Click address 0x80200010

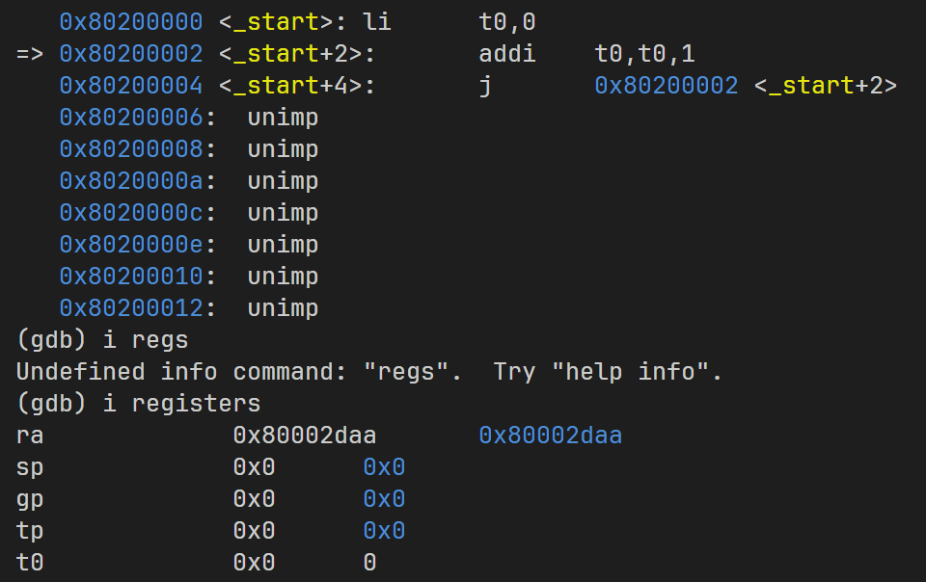coord(130,277)
